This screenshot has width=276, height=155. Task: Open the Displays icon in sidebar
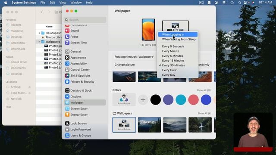click(67, 96)
